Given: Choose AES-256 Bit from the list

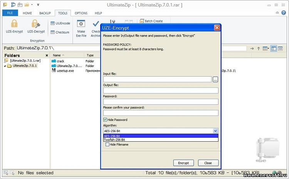Looking at the screenshot, I should tap(161, 136).
